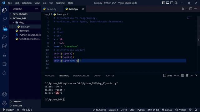Open the Run menu
The image size is (200, 112).
coord(51,3)
